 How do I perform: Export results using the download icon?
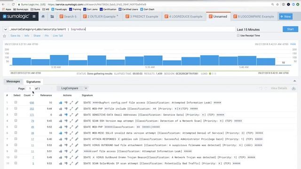tap(293, 88)
